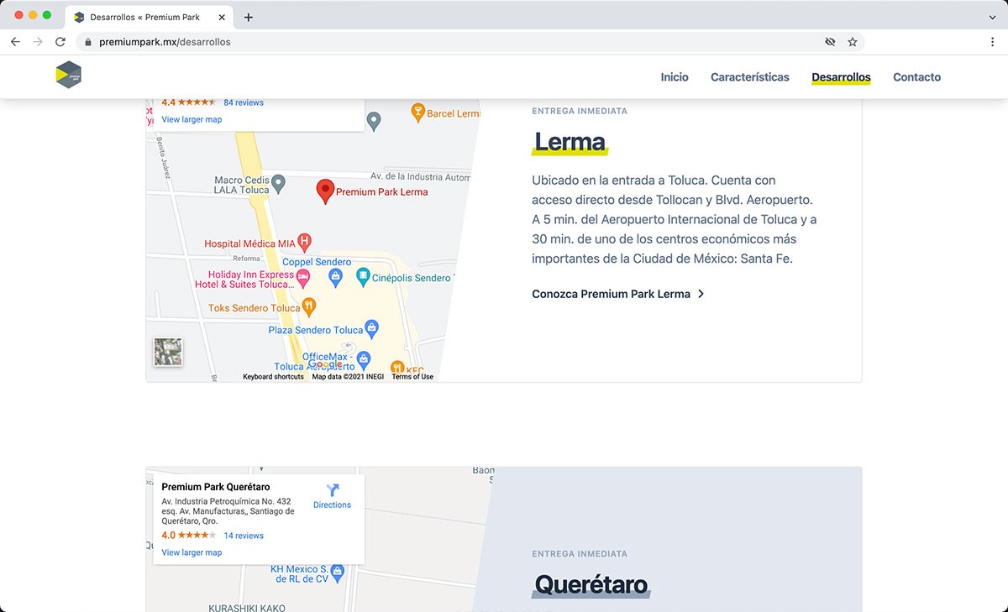Click the red Premium Park Lerma map pin
The height and width of the screenshot is (612, 1008).
point(324,191)
